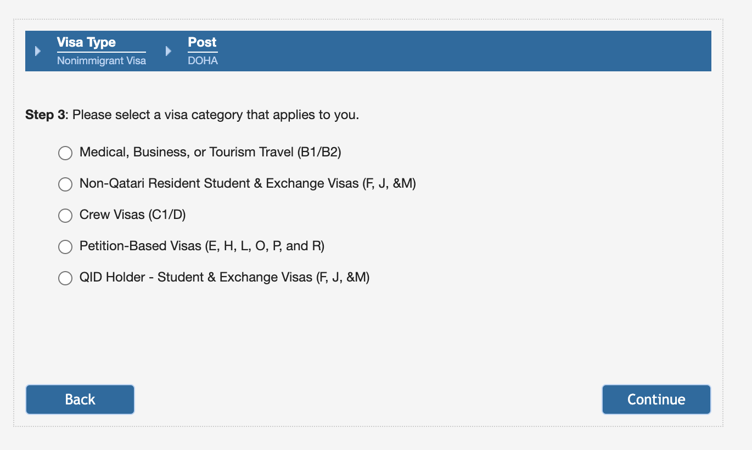The image size is (752, 450).
Task: Open the Visa Type breadcrumb step
Action: (x=86, y=42)
